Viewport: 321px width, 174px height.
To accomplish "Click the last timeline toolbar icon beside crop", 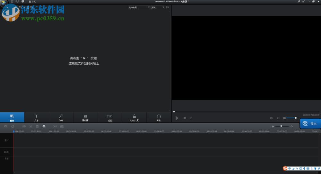I will (x=62, y=126).
